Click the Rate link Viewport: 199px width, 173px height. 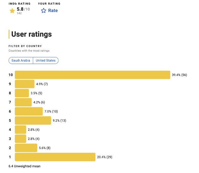tap(53, 10)
